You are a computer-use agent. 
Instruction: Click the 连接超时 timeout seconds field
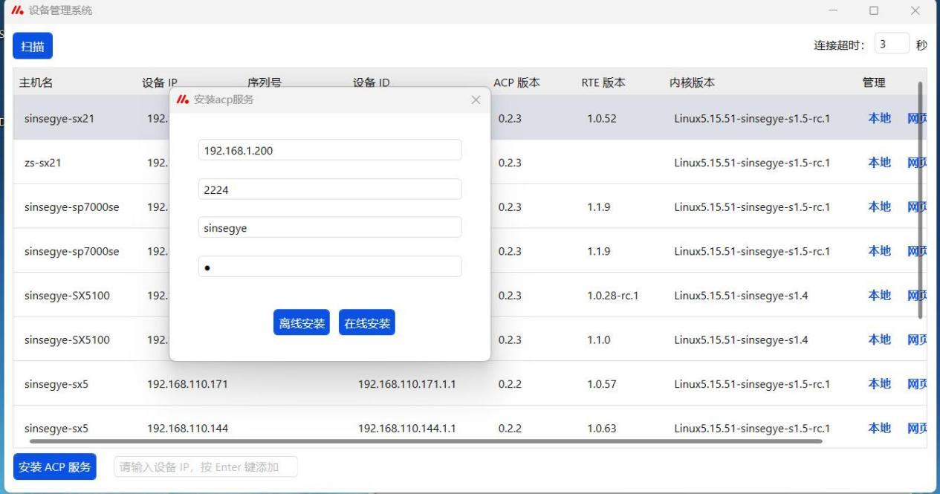click(891, 44)
